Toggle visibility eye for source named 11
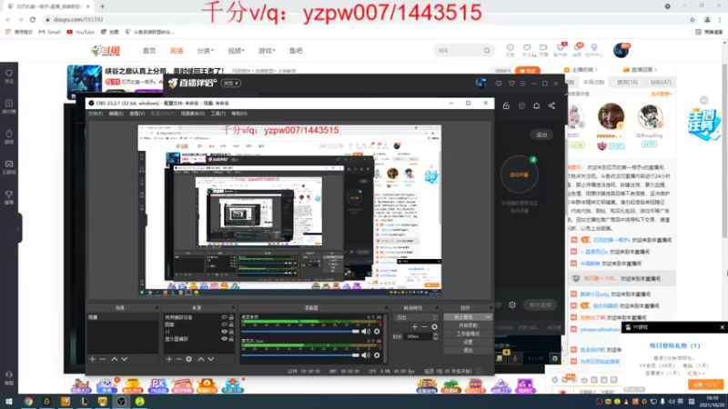 click(x=224, y=332)
